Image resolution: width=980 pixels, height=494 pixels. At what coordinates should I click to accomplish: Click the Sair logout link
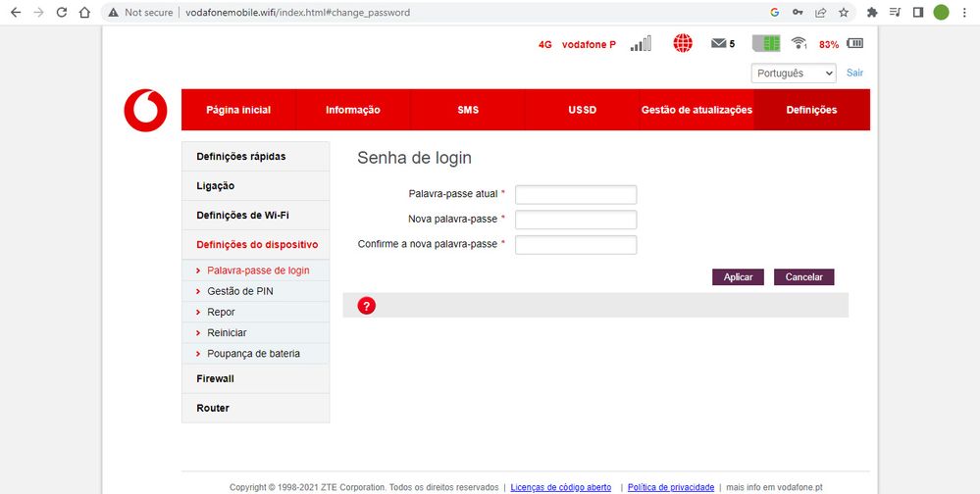click(854, 73)
